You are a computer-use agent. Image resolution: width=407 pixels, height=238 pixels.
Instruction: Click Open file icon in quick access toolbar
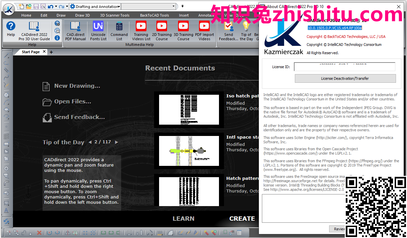[x=29, y=6]
